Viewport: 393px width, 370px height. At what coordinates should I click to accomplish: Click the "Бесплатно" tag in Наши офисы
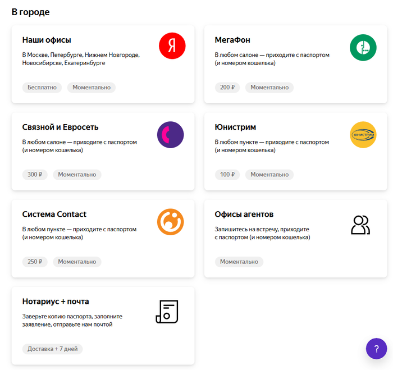[42, 88]
